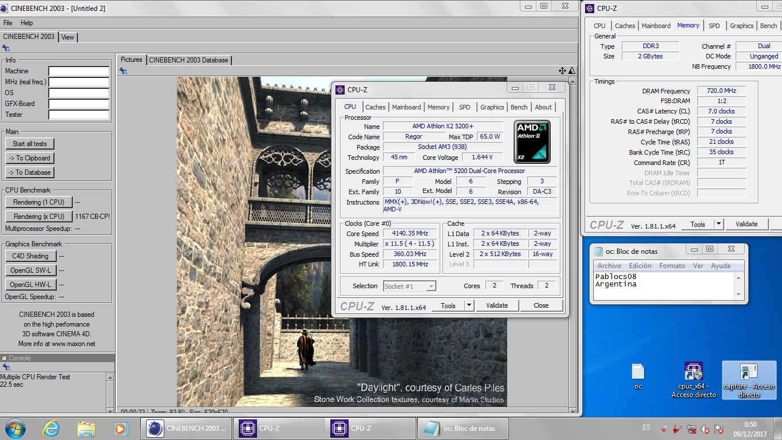Click the MHz (real freq.) input field
The width and height of the screenshot is (782, 440).
pos(79,82)
